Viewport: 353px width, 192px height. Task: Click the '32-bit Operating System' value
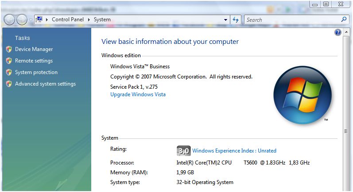(x=205, y=182)
